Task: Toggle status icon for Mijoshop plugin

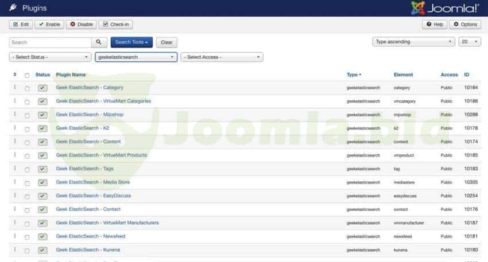Action: 42,115
